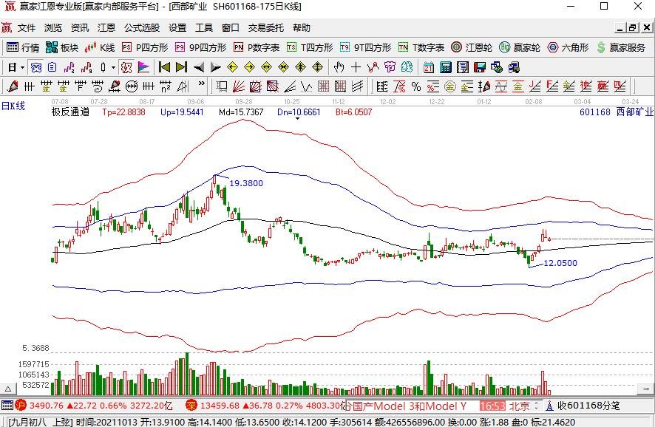
Task: Open the 公式选股 menu
Action: [x=142, y=28]
